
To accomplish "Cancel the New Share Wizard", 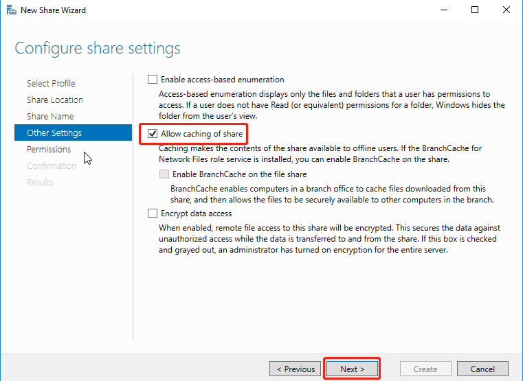I will coord(482,369).
